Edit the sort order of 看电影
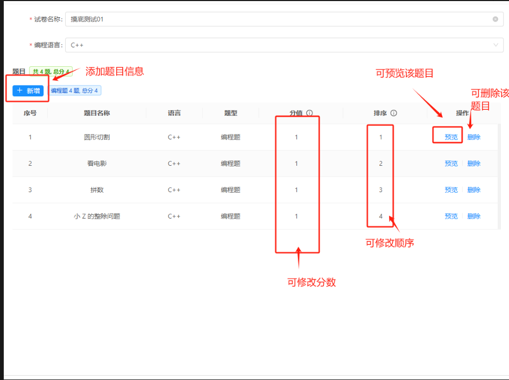The image size is (509, 380). click(381, 164)
